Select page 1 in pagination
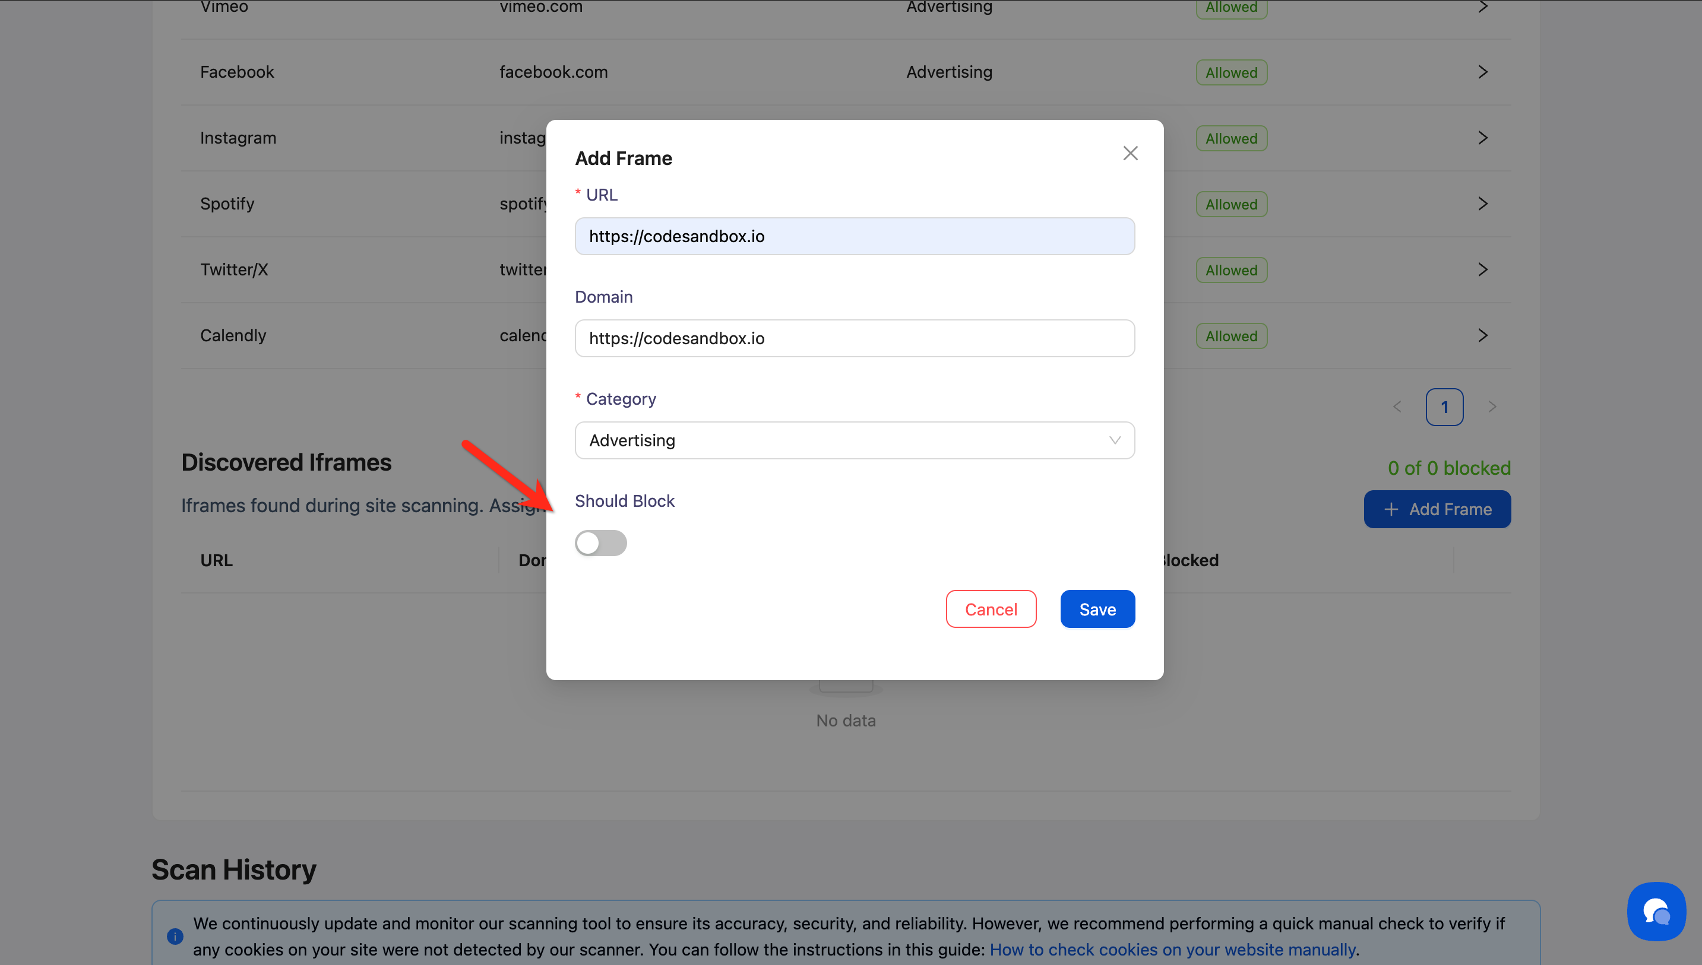The image size is (1702, 965). (x=1444, y=407)
